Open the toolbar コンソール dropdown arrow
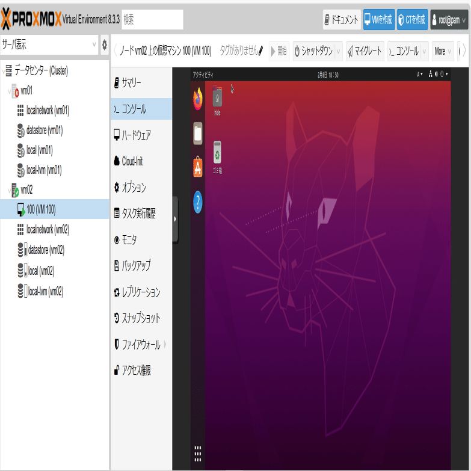Screen dimensions: 471x471 pyautogui.click(x=425, y=51)
